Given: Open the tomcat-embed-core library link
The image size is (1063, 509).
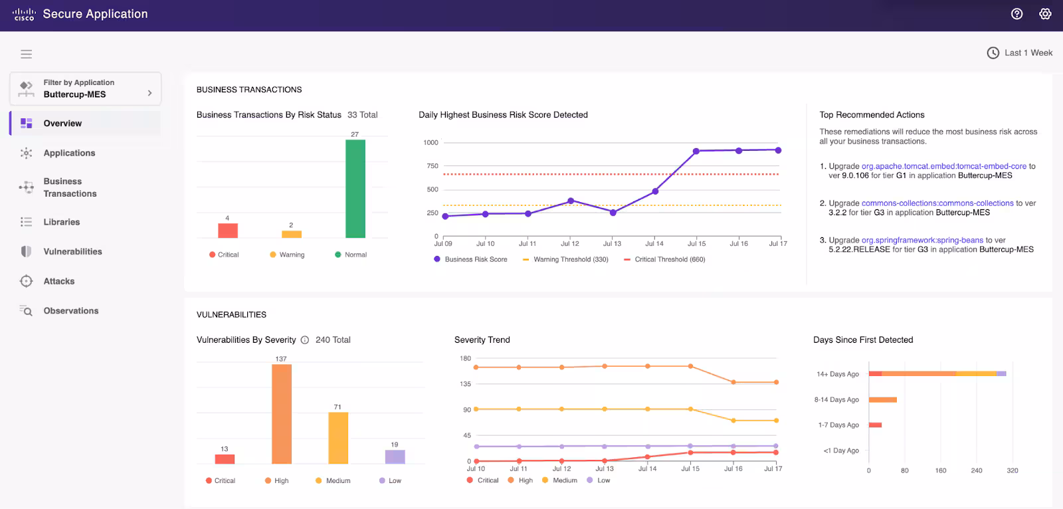Looking at the screenshot, I should pos(943,166).
